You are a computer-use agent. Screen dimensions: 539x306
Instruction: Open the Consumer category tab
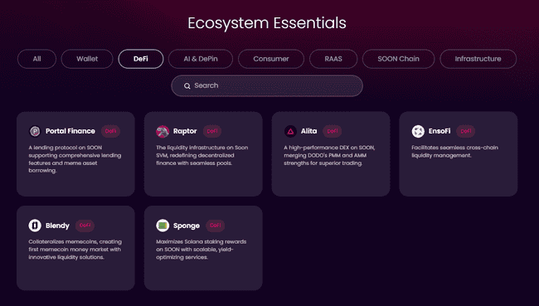point(271,59)
